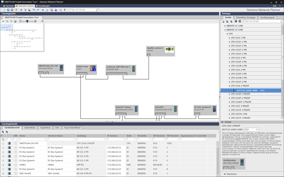Click the new device icon in Kataloge toolbar
This screenshot has width=284, height=177.
tap(223, 21)
